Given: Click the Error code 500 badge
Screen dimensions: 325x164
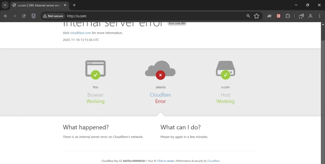Looking at the screenshot, I should click(x=177, y=23).
